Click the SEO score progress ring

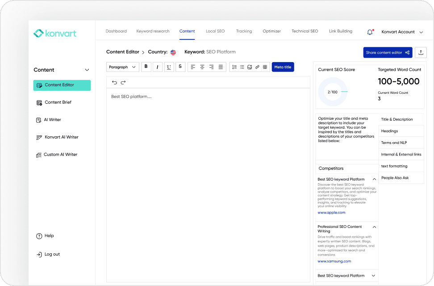(332, 92)
